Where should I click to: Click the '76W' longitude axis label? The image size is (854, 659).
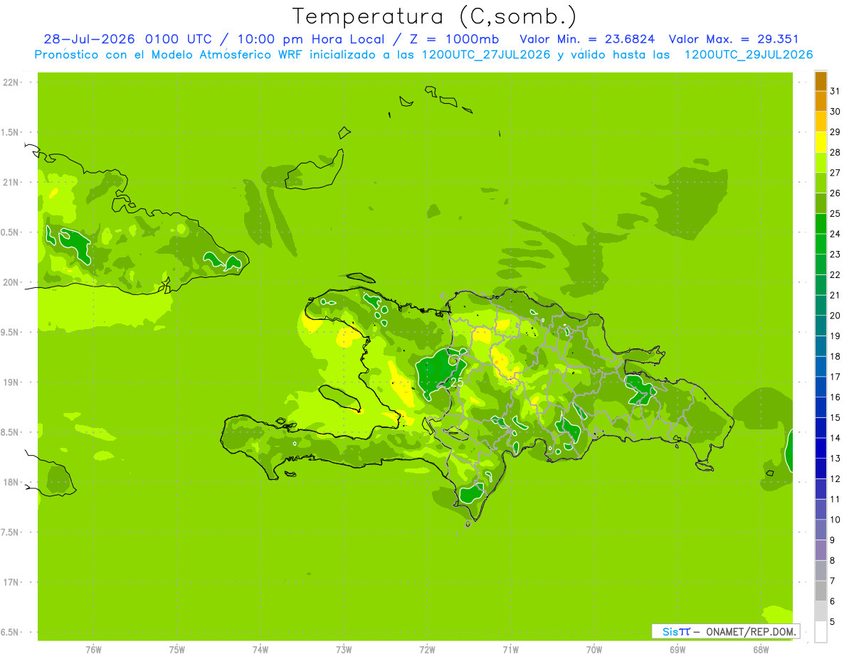click(x=93, y=650)
